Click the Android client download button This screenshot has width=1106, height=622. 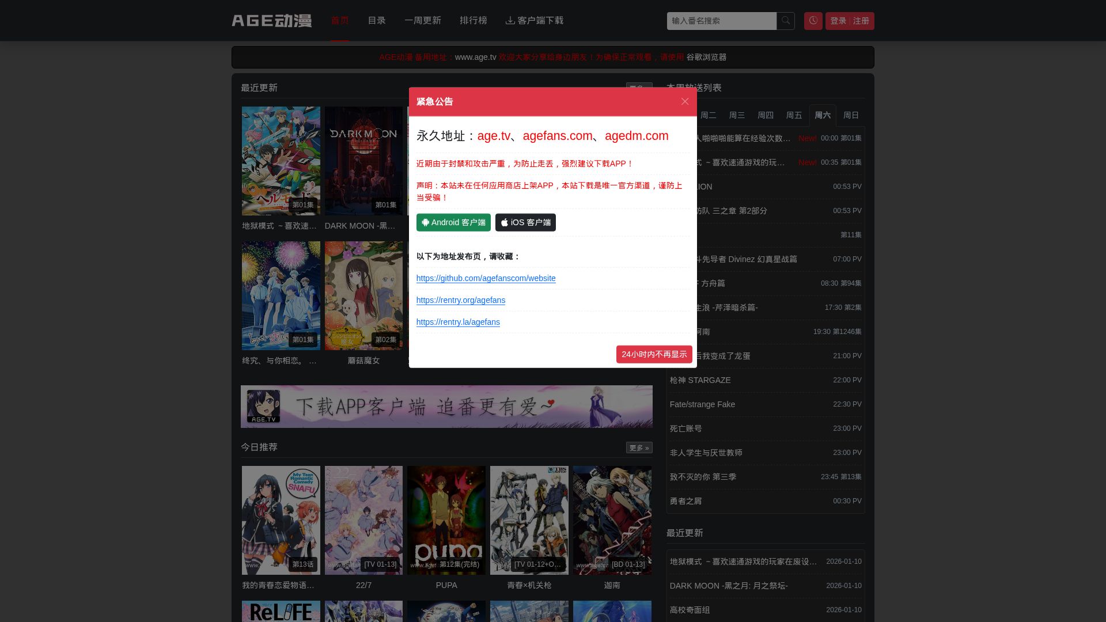(453, 222)
